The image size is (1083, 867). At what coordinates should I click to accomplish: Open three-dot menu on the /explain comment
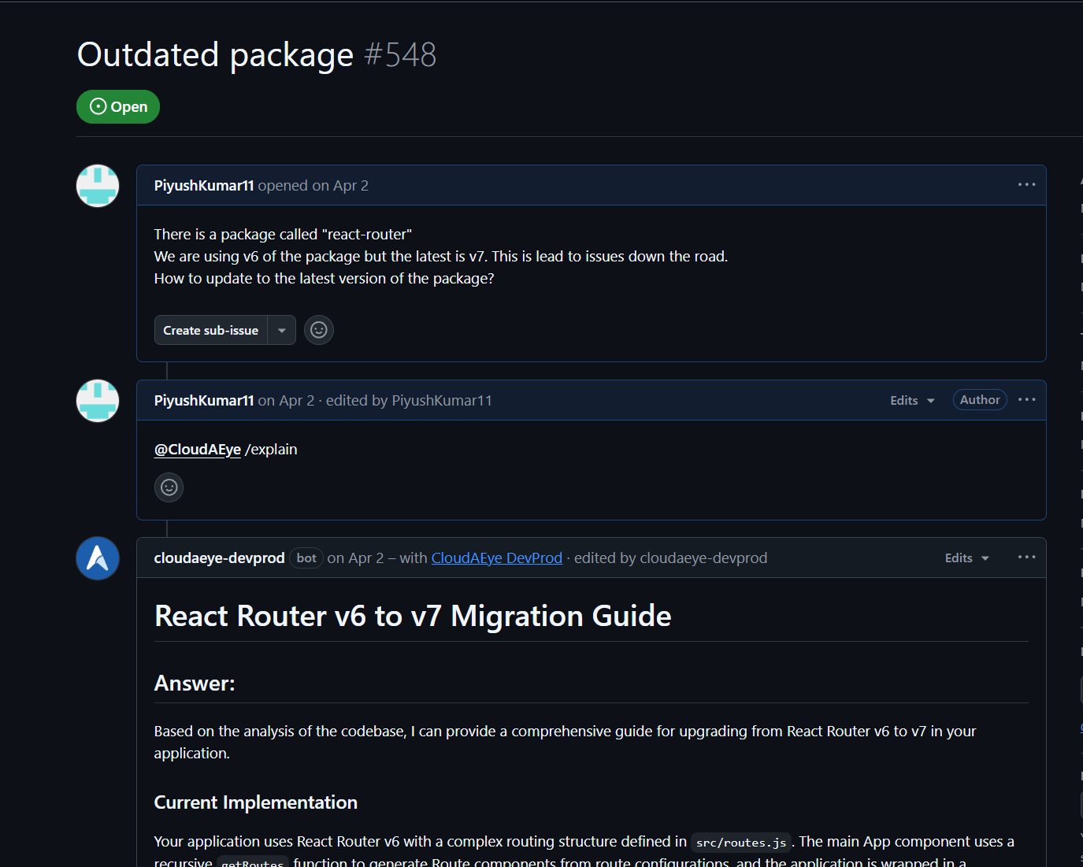[1026, 400]
